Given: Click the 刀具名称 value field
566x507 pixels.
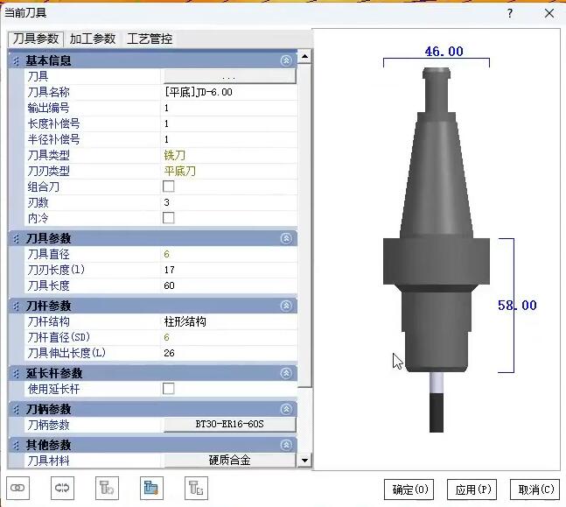Looking at the screenshot, I should click(x=229, y=92).
